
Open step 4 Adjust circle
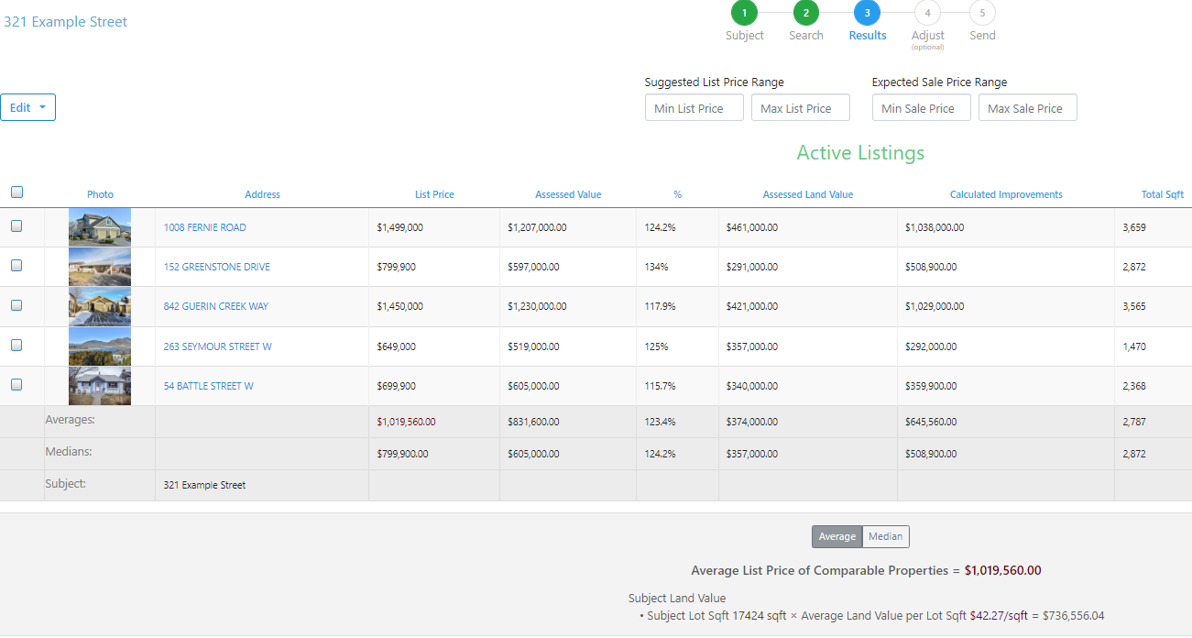pos(927,13)
